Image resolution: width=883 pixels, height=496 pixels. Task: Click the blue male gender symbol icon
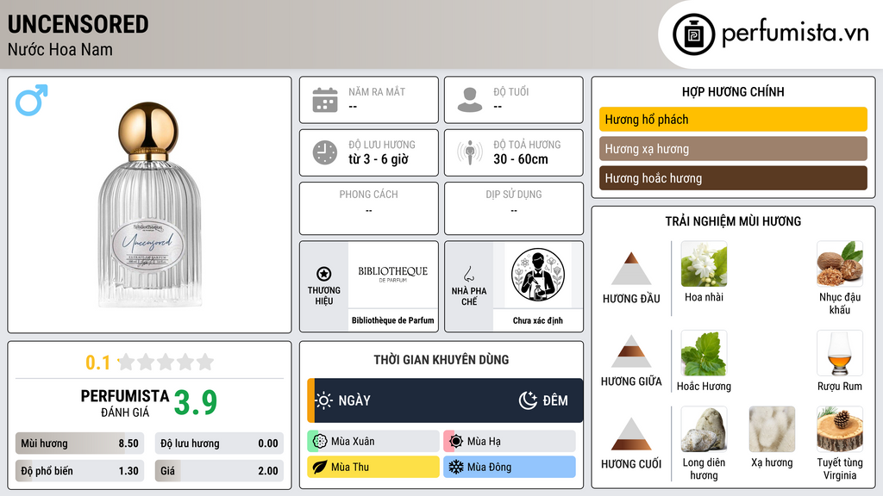32,100
